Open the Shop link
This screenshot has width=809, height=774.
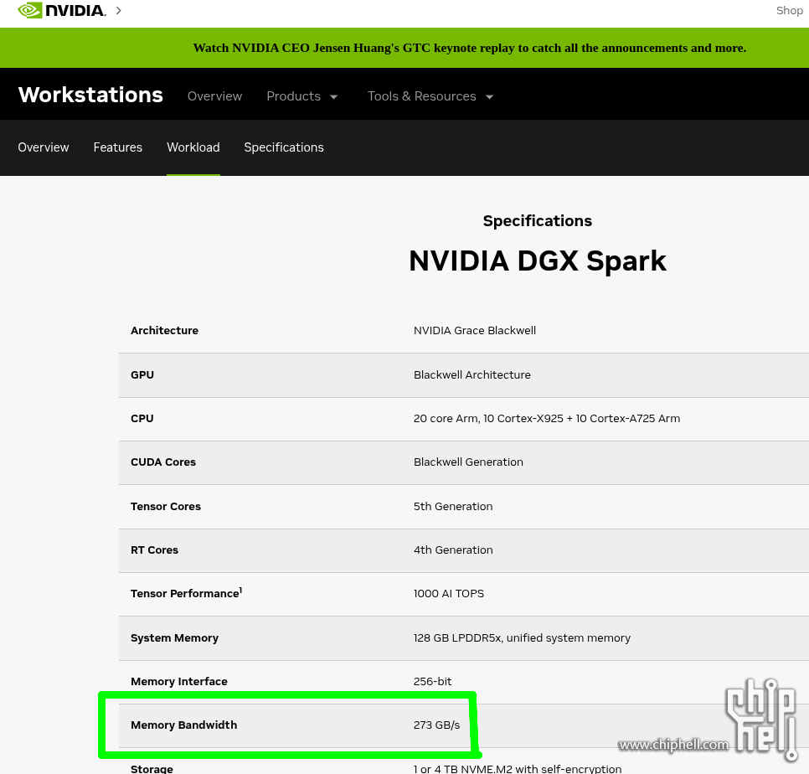[x=790, y=10]
